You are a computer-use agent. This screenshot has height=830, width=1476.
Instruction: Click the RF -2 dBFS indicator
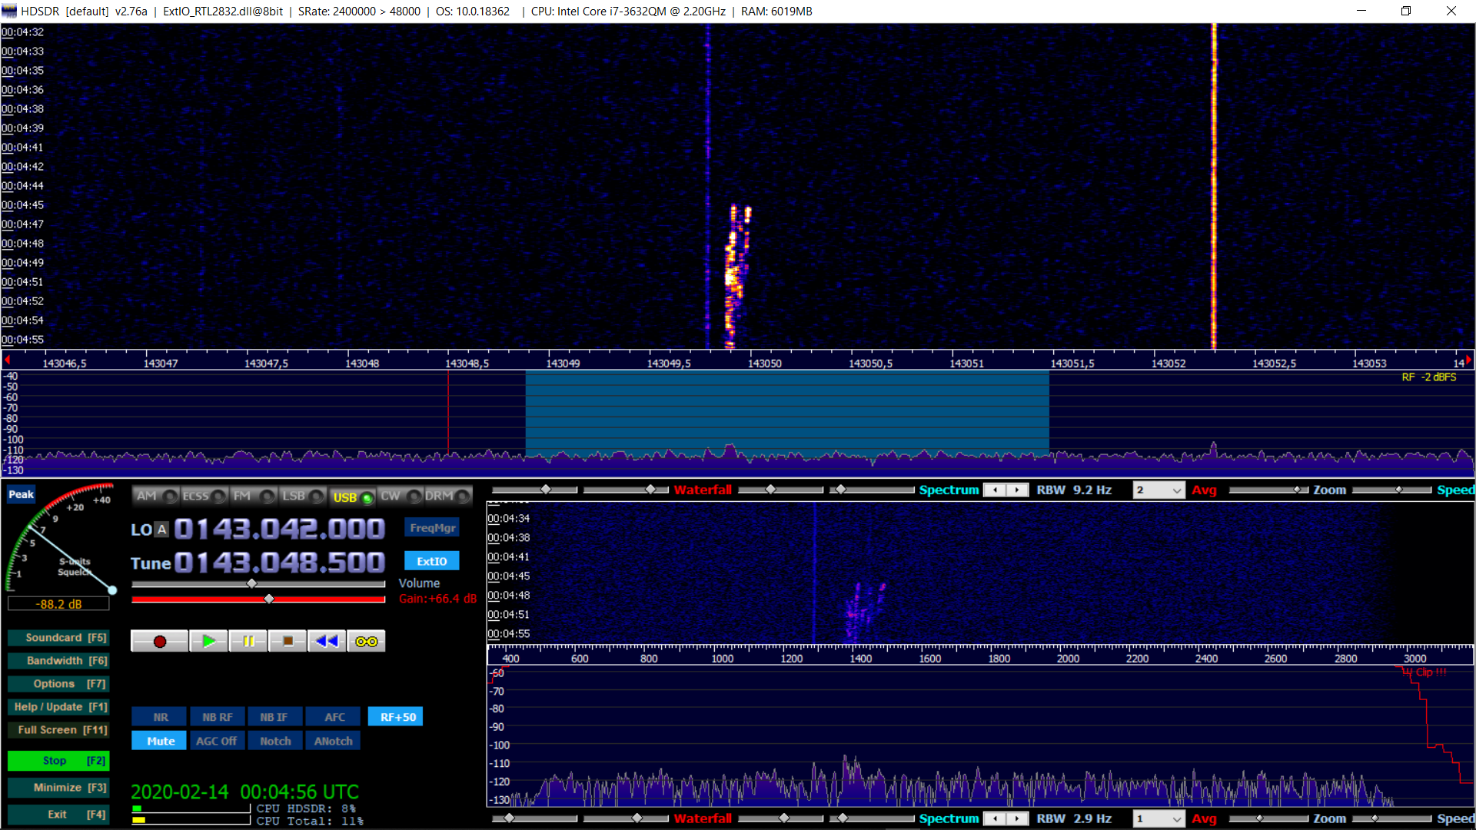click(x=1428, y=377)
